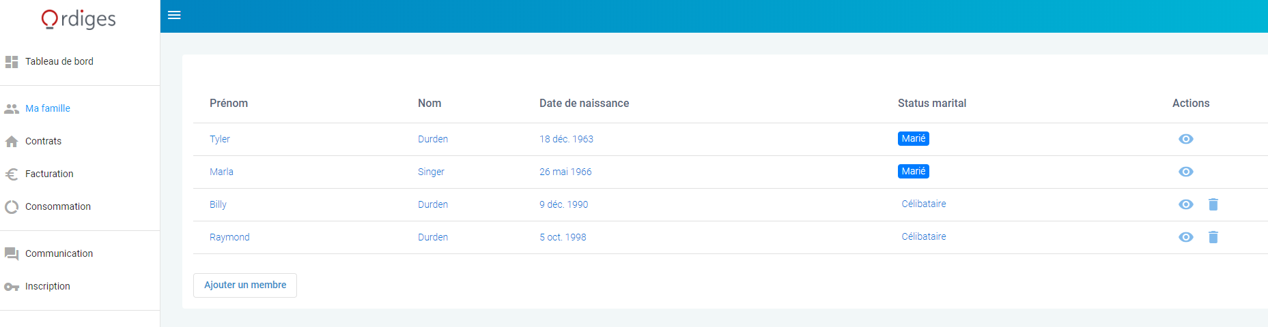
Task: Click Durden in Tyler's row
Action: tap(433, 139)
